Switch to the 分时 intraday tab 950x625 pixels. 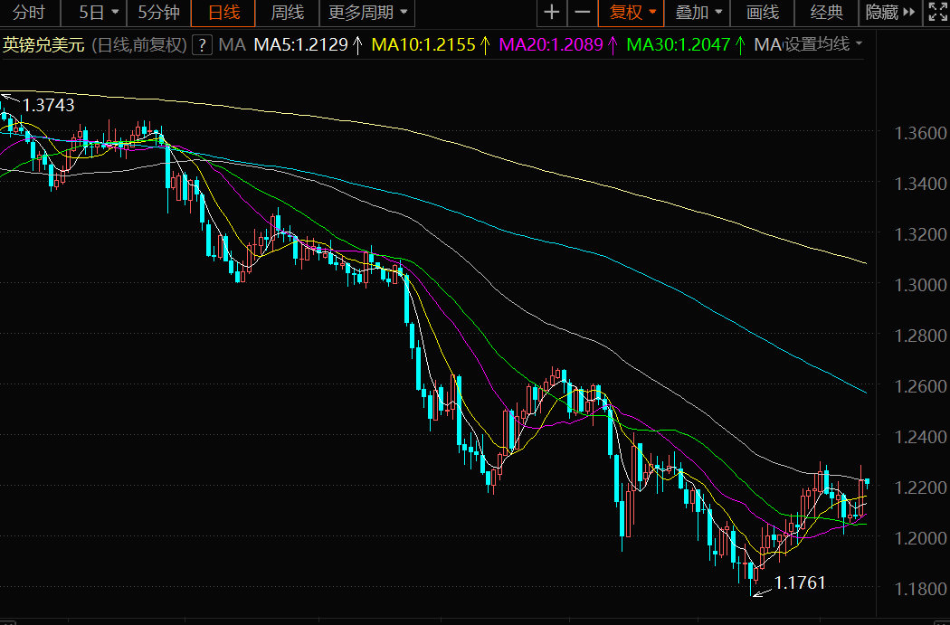(28, 12)
